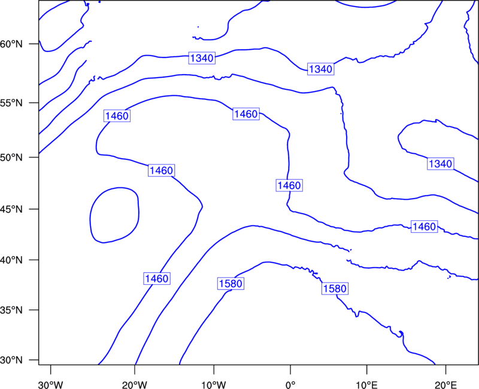Click the 1580 contour label near 8°W

pos(231,284)
